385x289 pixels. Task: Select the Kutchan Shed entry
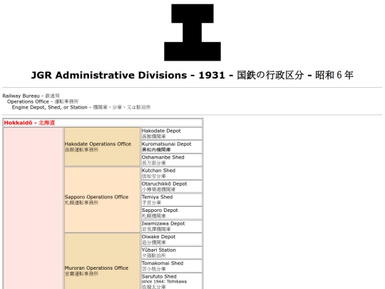[x=172, y=173]
